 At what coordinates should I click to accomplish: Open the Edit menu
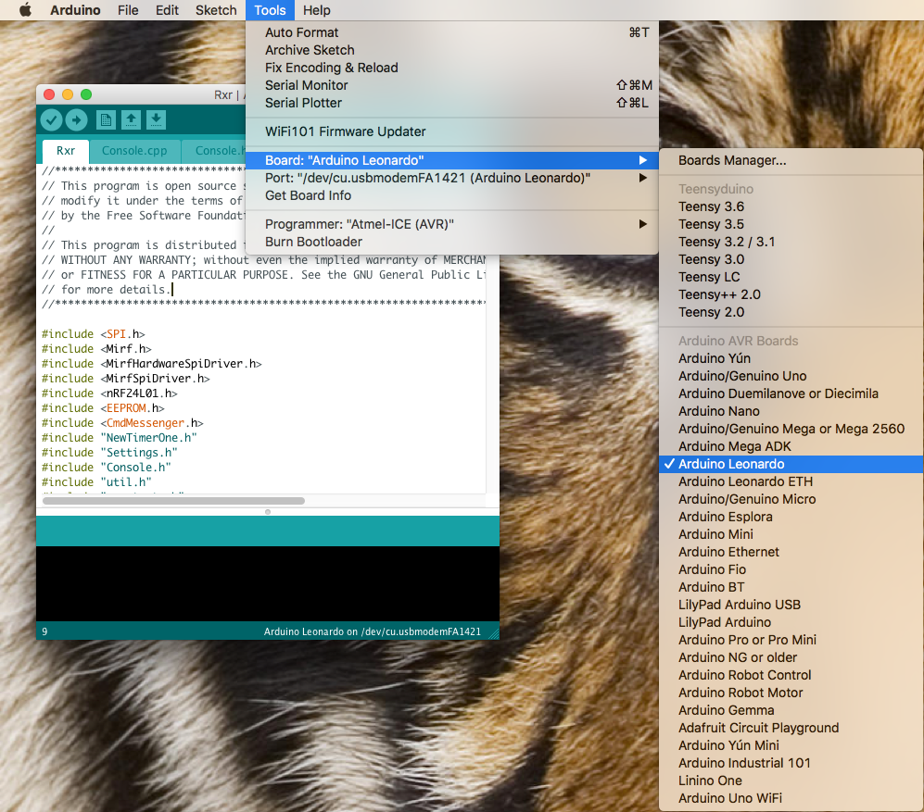(168, 10)
